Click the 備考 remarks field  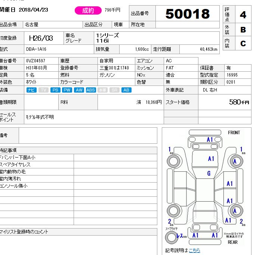point(88,136)
